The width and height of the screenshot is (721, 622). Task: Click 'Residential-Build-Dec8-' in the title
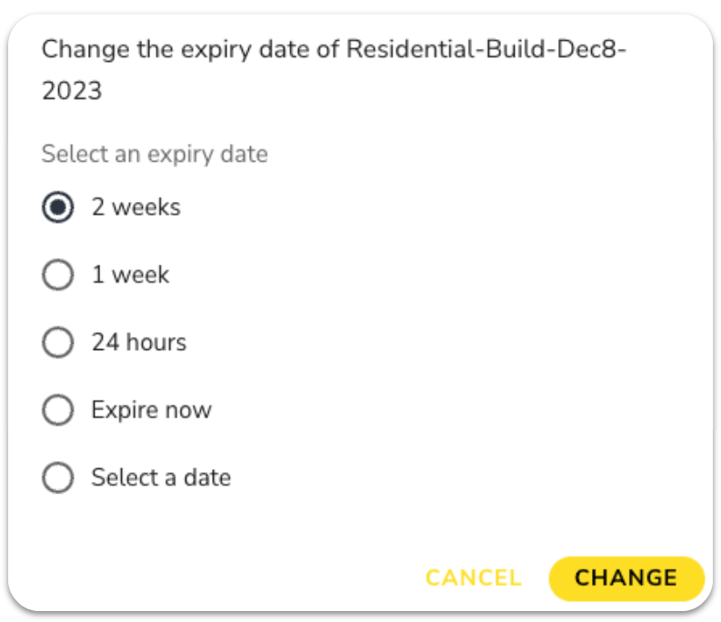pyautogui.click(x=487, y=48)
